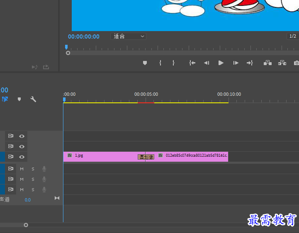Add a marker in the timeline panel
The image size is (299, 233).
[x=19, y=99]
